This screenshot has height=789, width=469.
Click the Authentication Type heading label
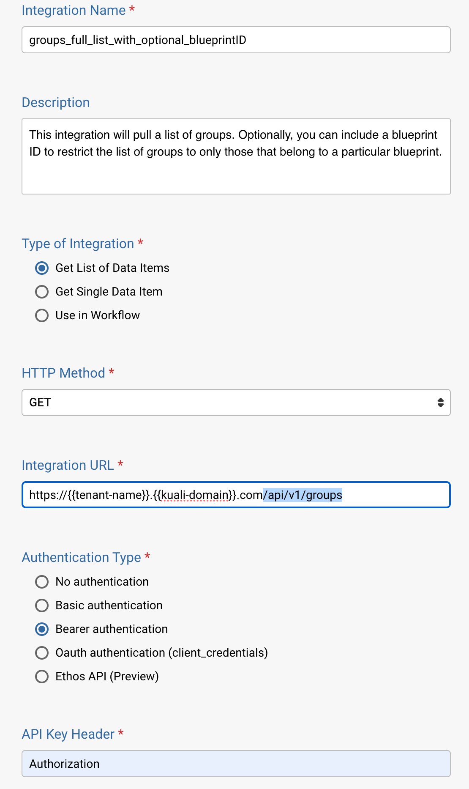(x=81, y=557)
